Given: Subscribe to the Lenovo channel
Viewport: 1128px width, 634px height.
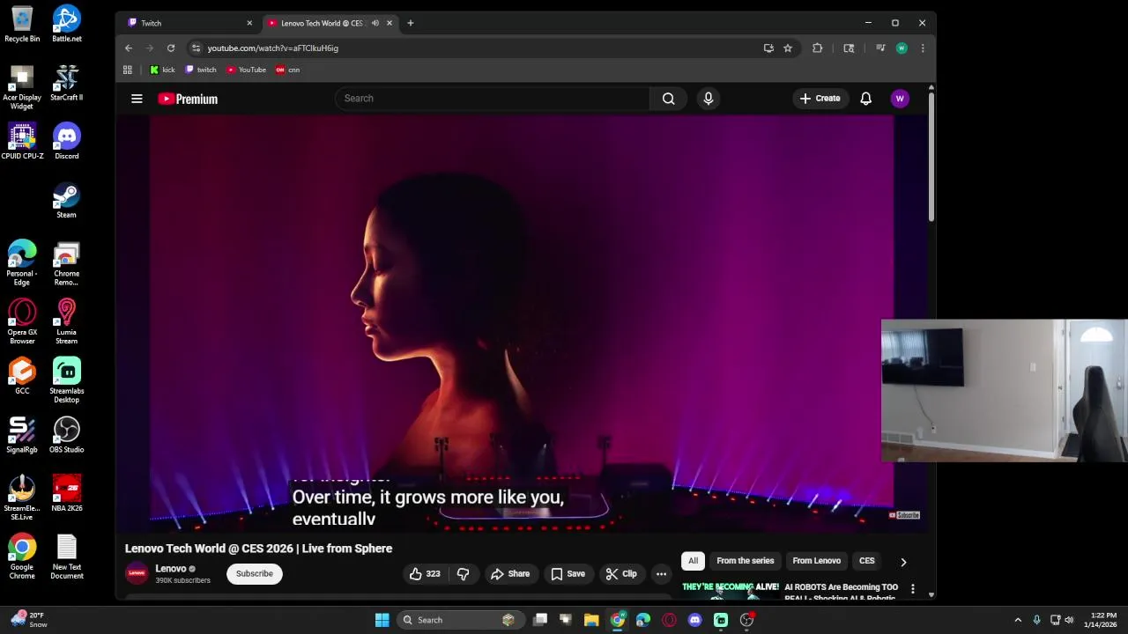Looking at the screenshot, I should click(x=254, y=574).
